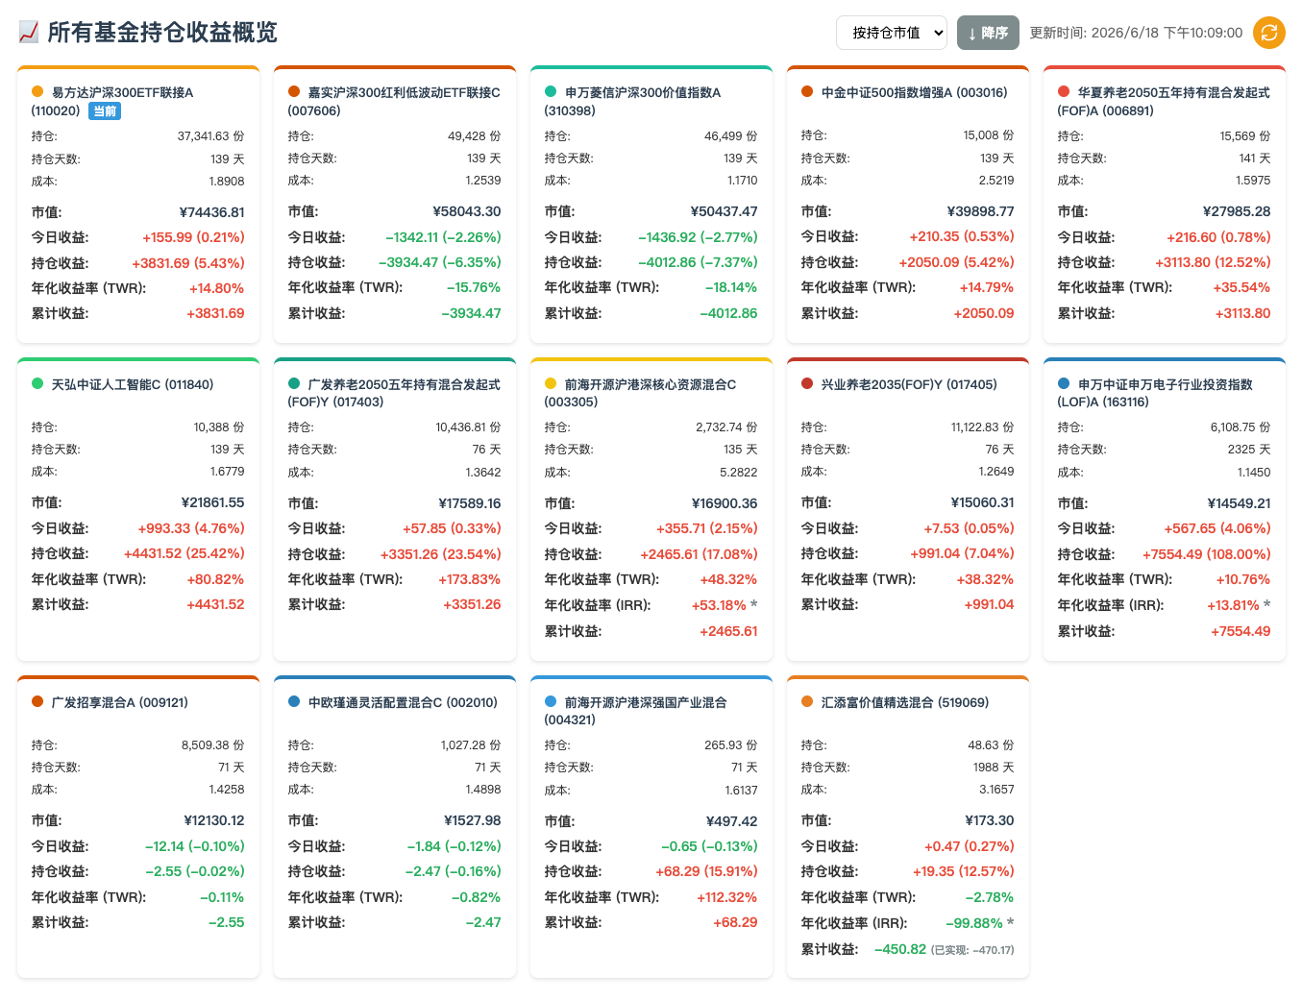Click market value ¥74436.81
Viewport: 1302px width, 1000px height.
coord(212,212)
